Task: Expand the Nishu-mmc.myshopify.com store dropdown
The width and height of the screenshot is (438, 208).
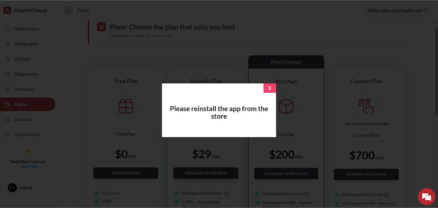Action: (397, 10)
